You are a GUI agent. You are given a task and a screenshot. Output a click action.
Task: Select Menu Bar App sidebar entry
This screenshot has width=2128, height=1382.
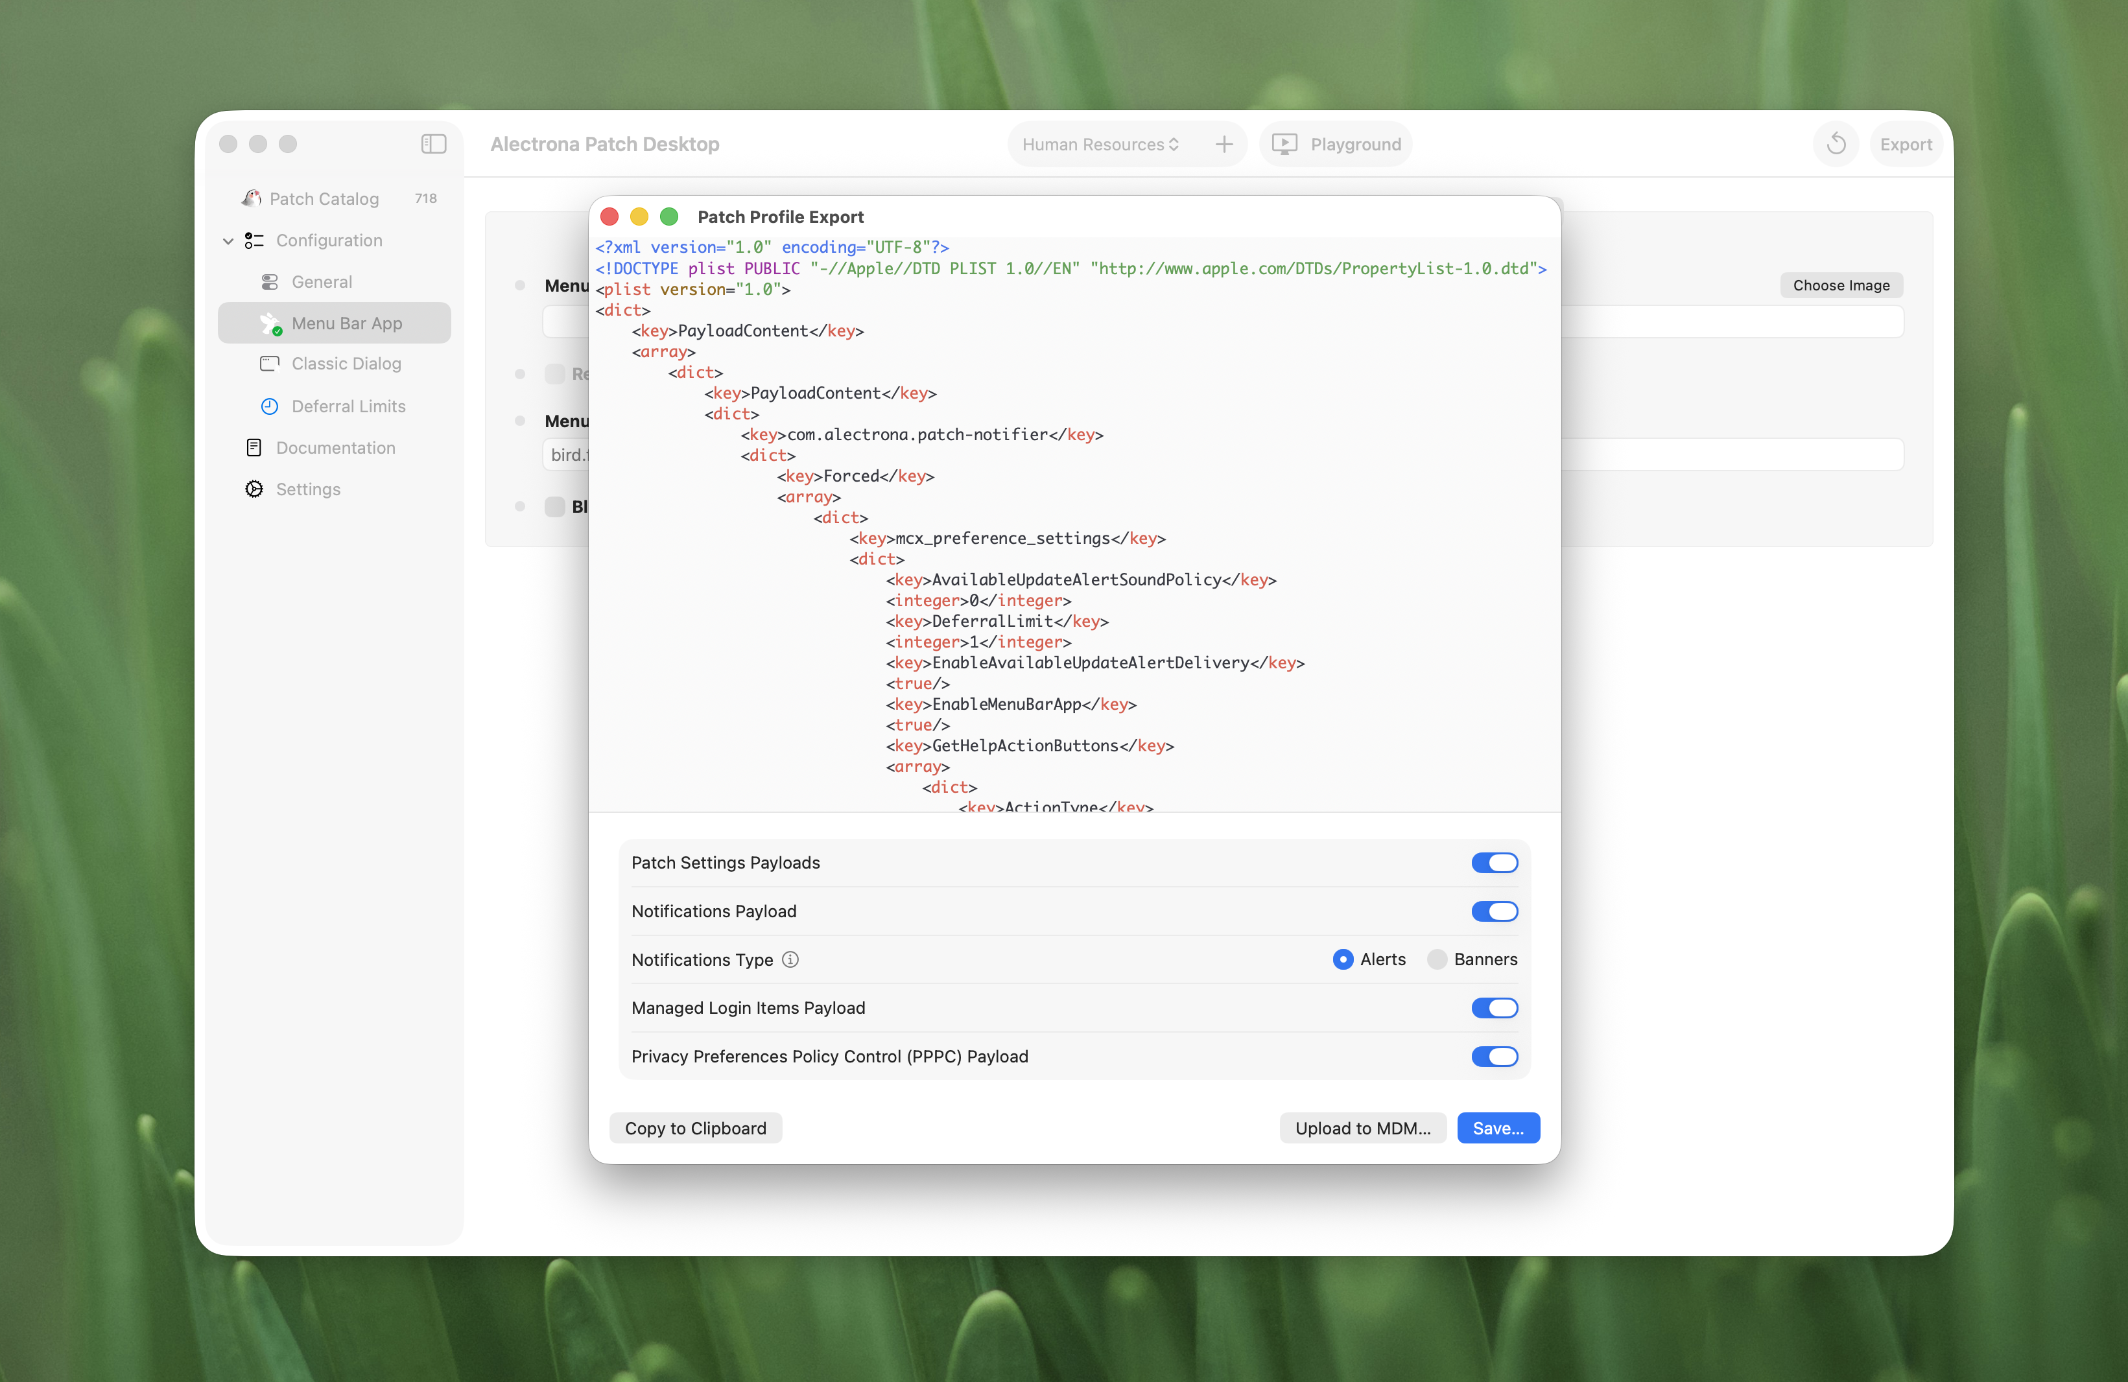[x=335, y=323]
